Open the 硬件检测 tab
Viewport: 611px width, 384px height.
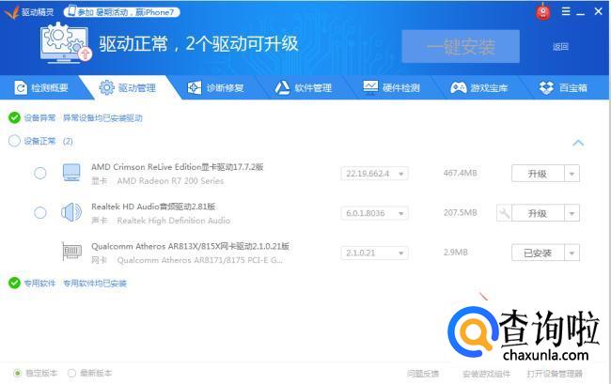click(x=391, y=88)
